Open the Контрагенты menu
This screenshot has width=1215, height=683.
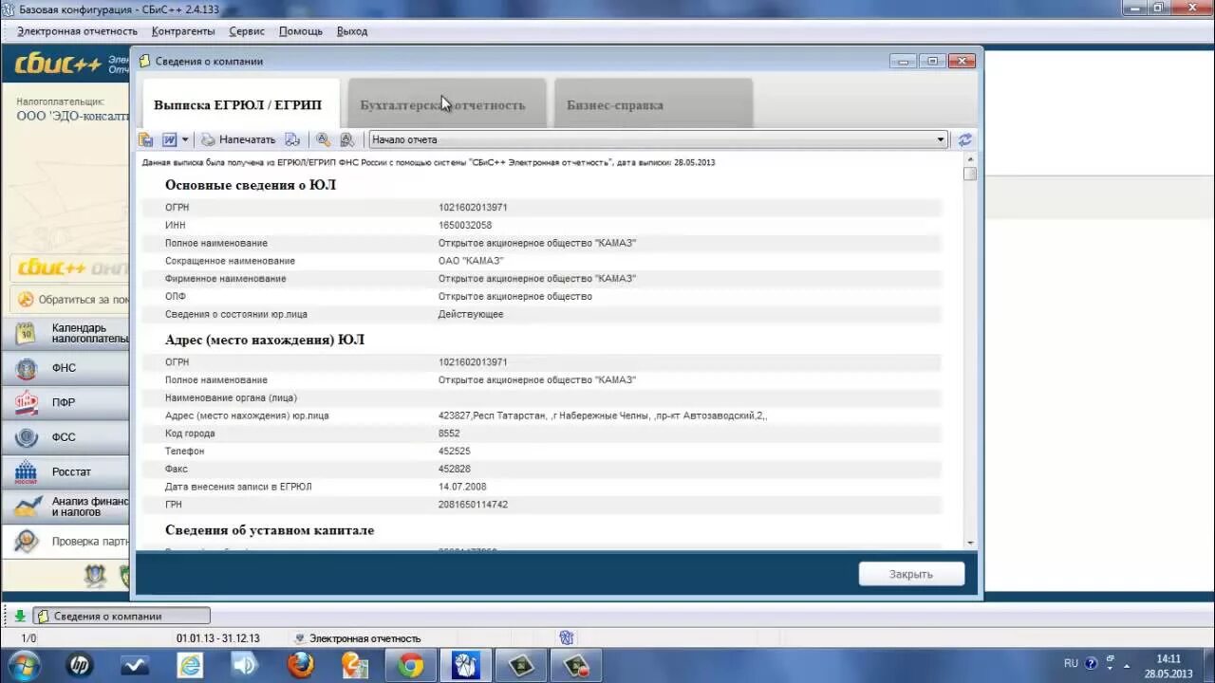(x=183, y=31)
